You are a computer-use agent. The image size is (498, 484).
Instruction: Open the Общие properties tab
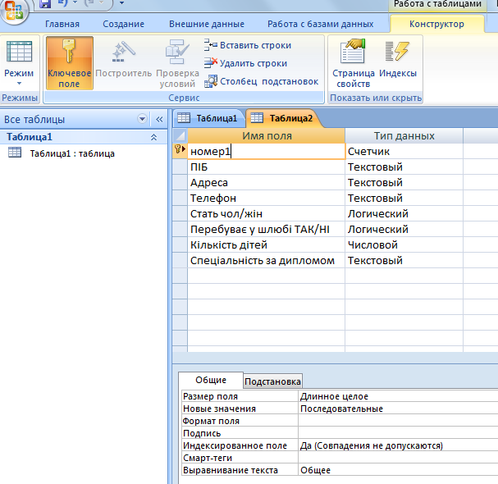click(x=211, y=380)
